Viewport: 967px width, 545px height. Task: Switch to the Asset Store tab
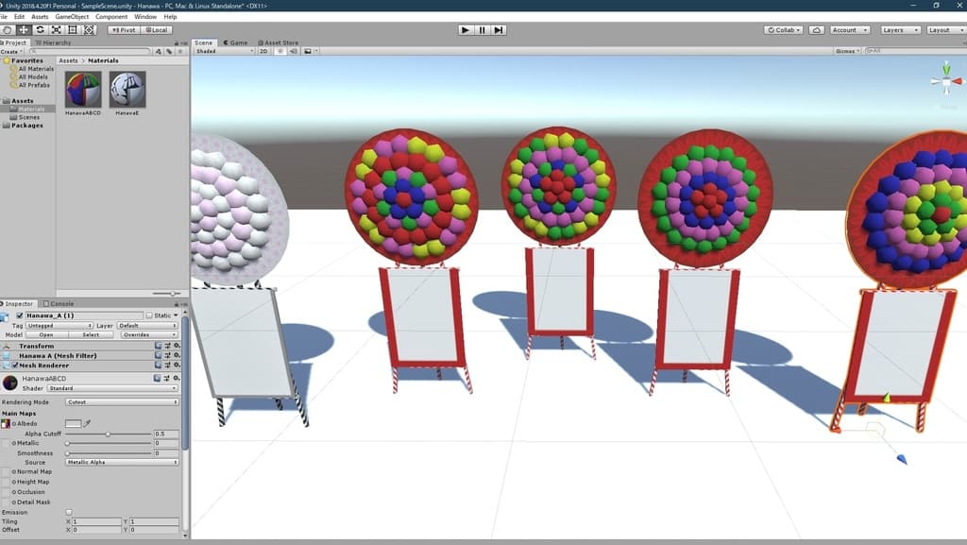(279, 43)
